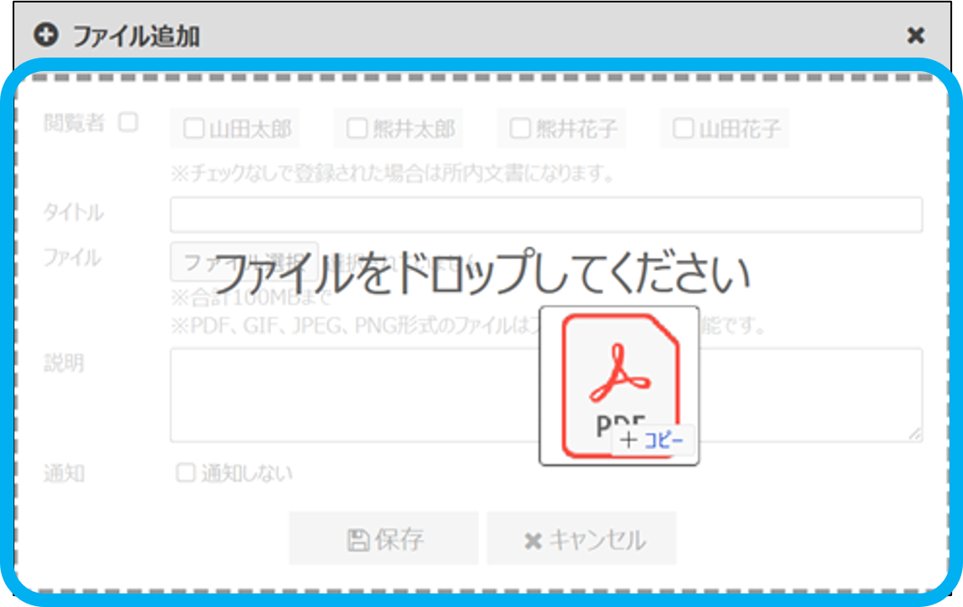
Task: Click the + コピー drag badge
Action: 653,440
